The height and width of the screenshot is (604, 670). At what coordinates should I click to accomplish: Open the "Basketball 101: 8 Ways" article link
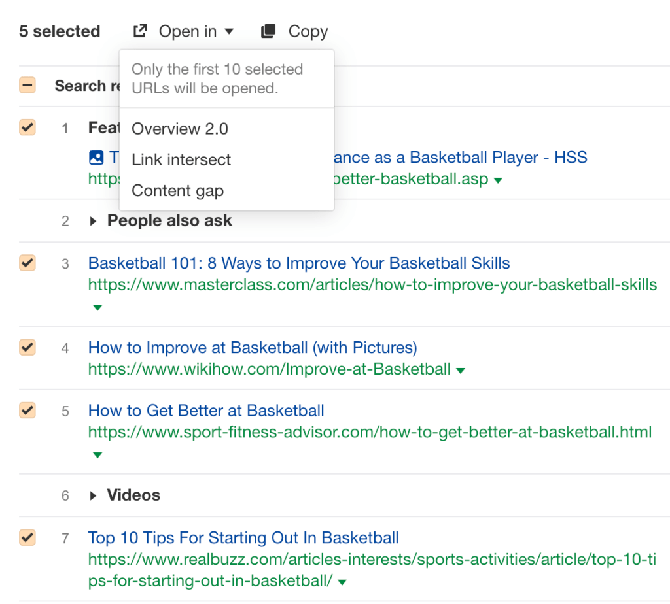[x=299, y=263]
